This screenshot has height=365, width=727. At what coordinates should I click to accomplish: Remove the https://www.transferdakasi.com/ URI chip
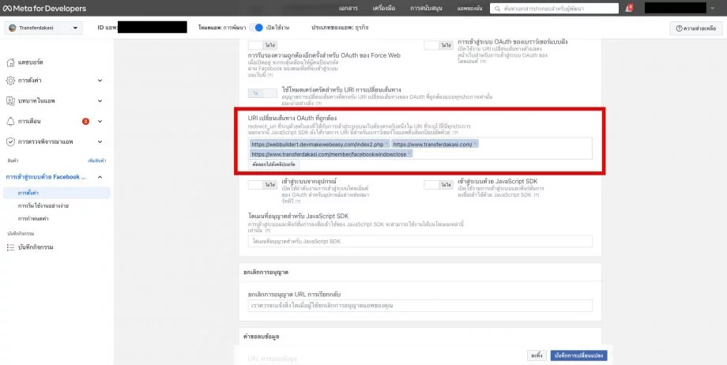[475, 145]
